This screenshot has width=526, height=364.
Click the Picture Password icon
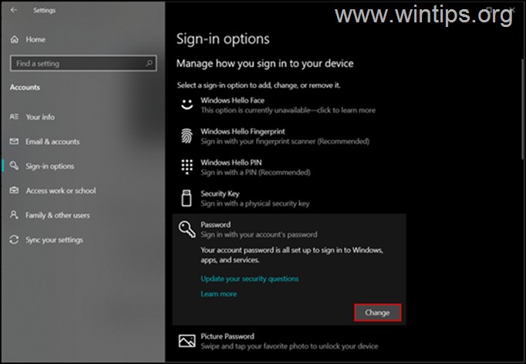[x=187, y=340]
